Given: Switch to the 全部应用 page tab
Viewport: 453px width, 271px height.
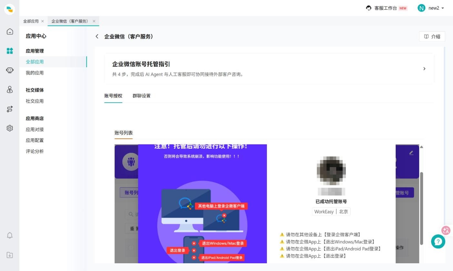Looking at the screenshot, I should pyautogui.click(x=31, y=21).
